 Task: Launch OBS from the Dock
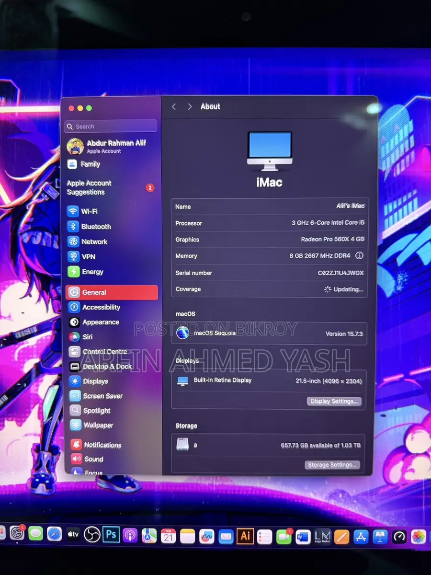click(x=92, y=534)
